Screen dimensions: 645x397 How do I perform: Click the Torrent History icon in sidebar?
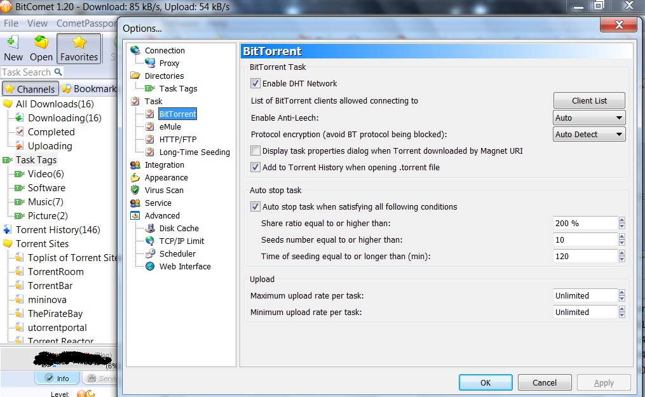pos(7,229)
